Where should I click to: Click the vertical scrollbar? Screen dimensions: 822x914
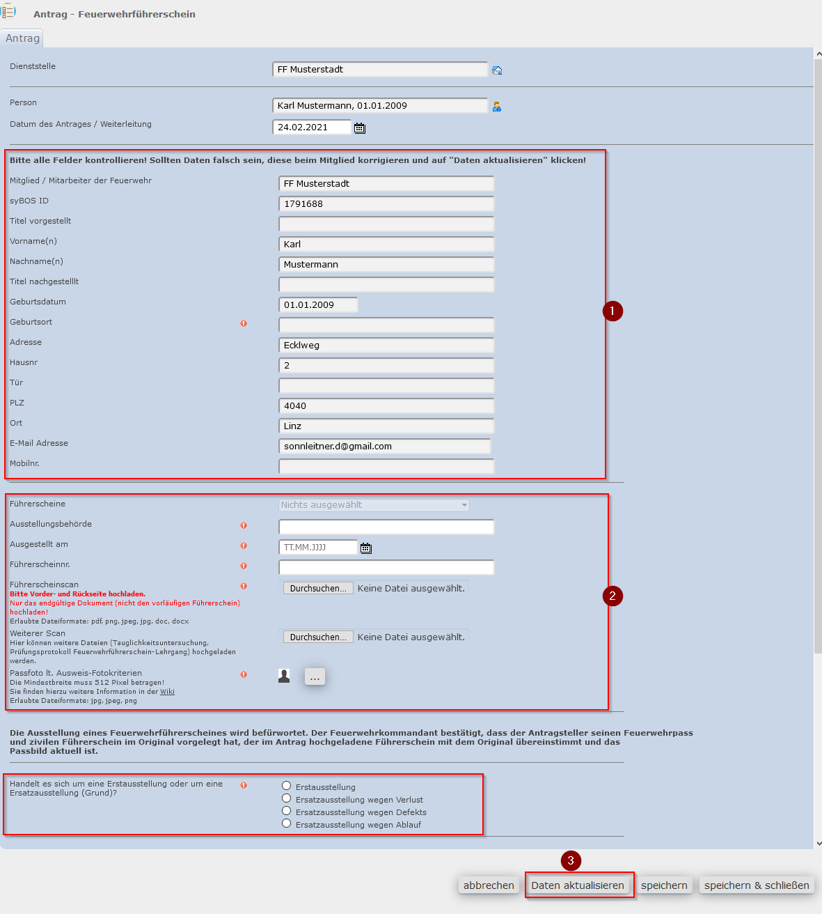818,355
